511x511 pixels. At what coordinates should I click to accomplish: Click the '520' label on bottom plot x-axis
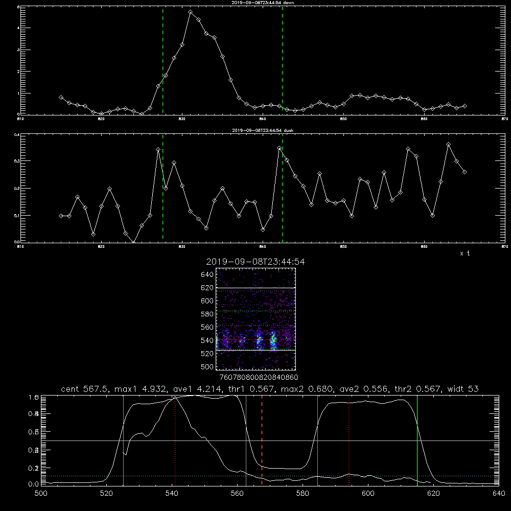107,494
